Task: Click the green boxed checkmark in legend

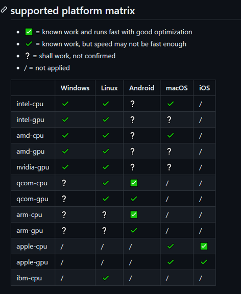Action: 29,32
